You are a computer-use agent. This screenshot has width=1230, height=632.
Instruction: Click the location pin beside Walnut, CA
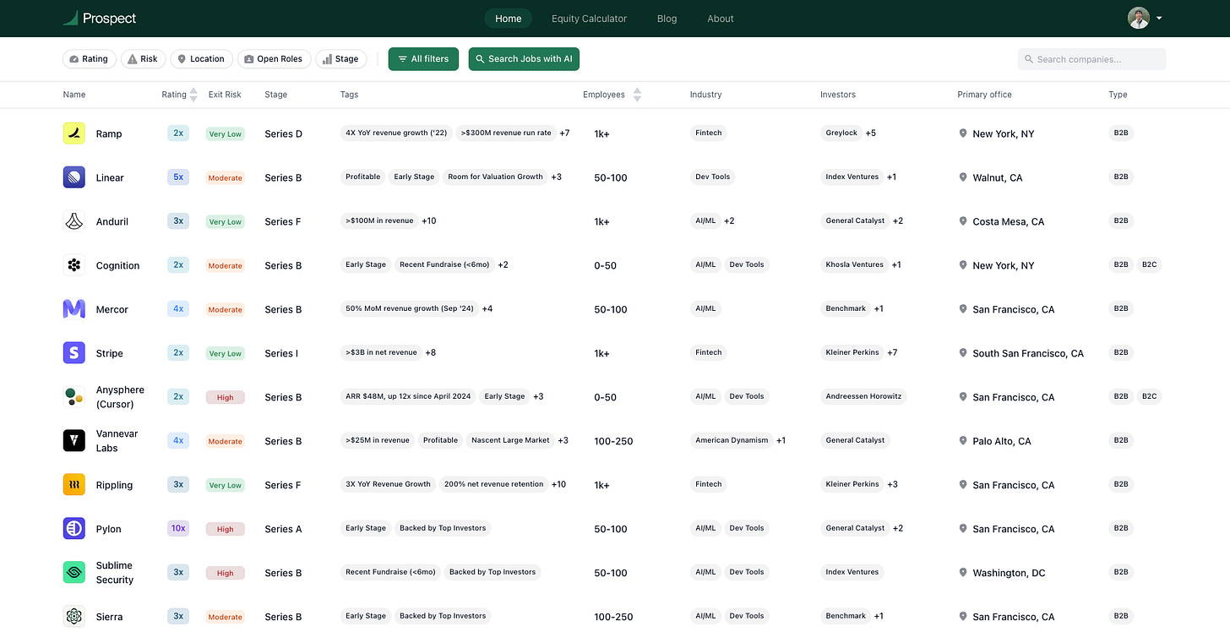pyautogui.click(x=963, y=177)
